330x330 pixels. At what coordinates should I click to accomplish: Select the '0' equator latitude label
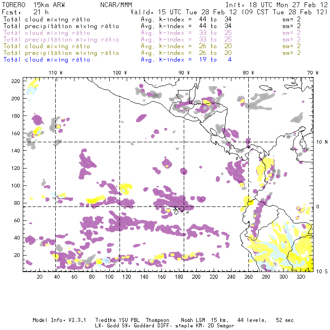click(x=318, y=206)
